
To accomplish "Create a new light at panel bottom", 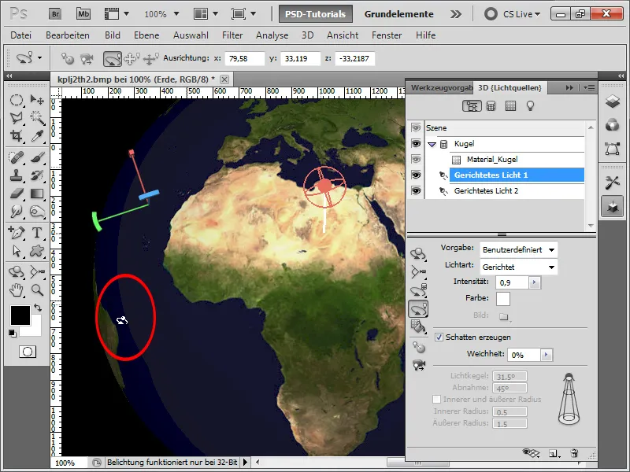I will point(554,454).
